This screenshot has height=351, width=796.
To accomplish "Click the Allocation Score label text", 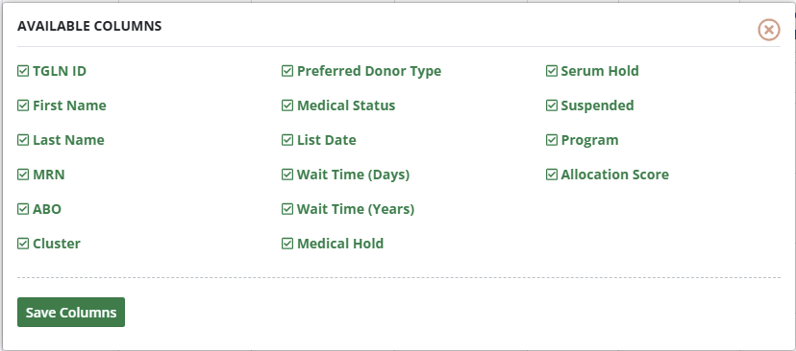I will 614,175.
